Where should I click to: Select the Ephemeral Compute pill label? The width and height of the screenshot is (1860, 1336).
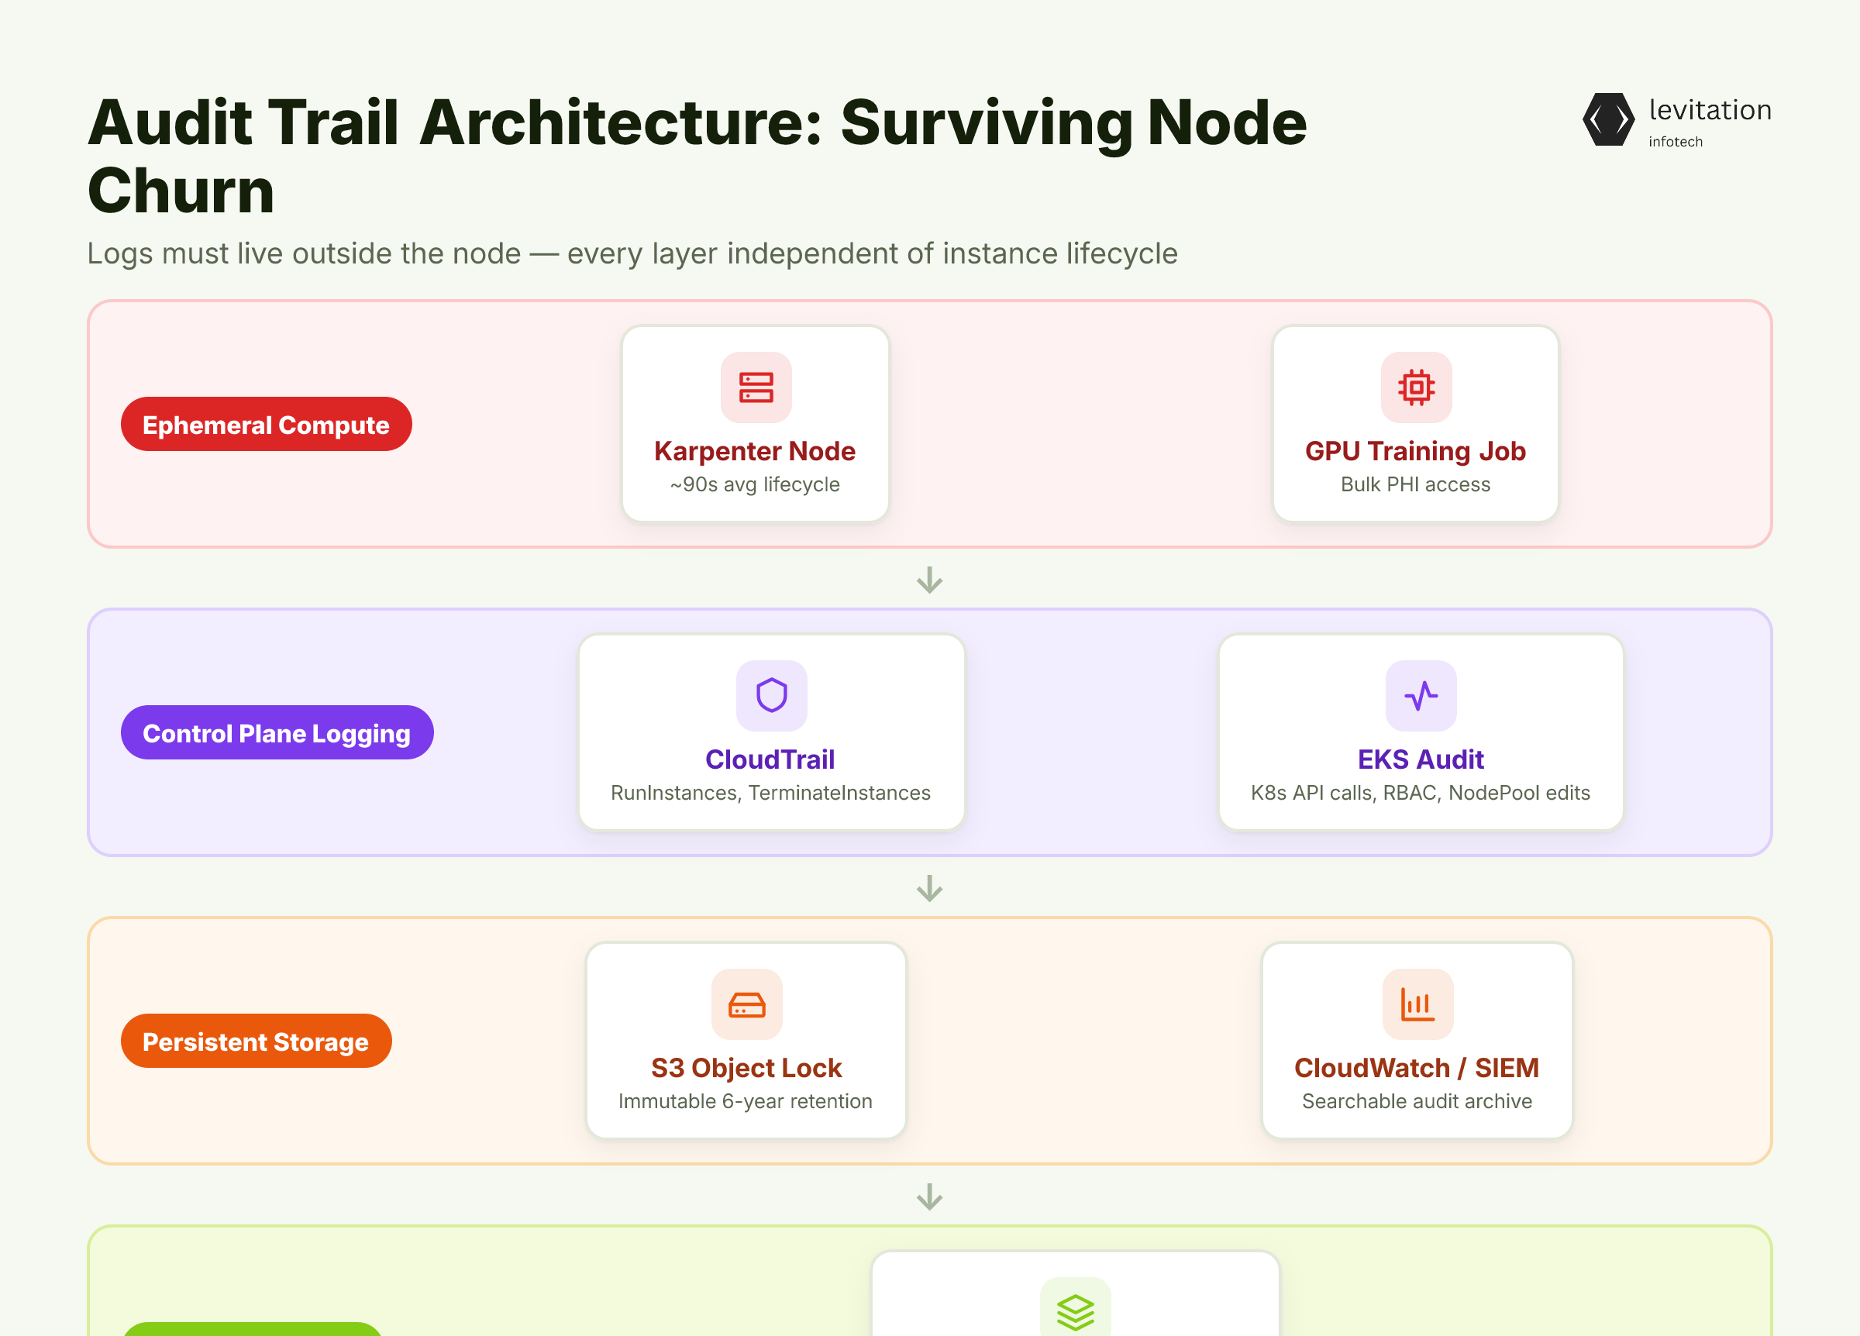coord(267,424)
